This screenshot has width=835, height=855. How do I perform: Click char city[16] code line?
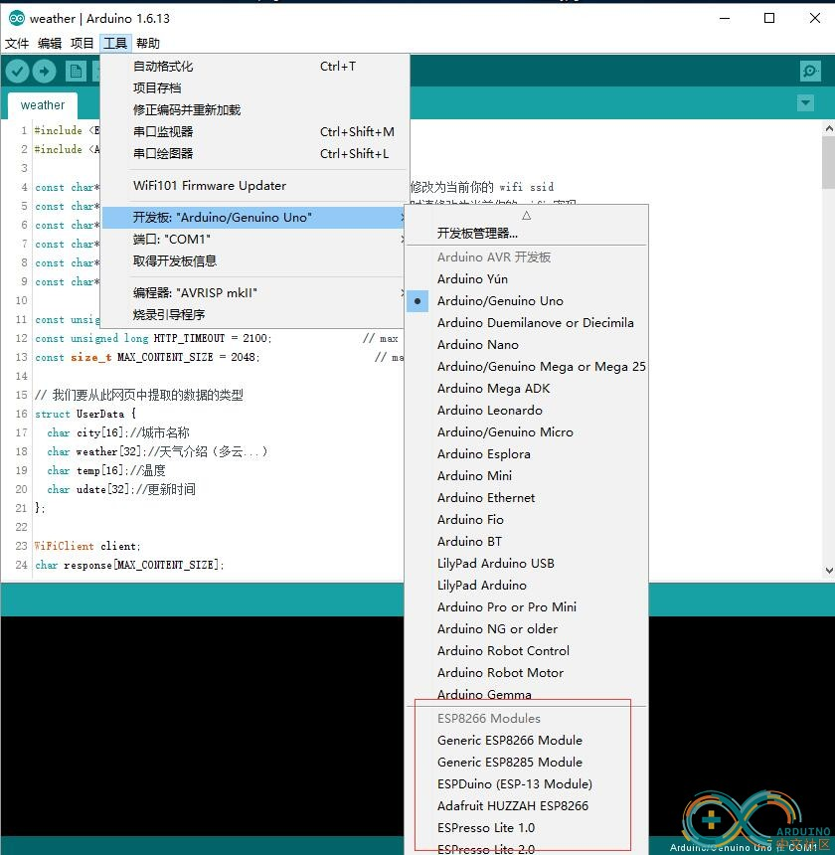[x=117, y=432]
